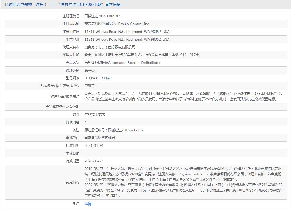Click the 产品储存条件及有效期 label
Viewport: 291px width, 211px height.
62,107
